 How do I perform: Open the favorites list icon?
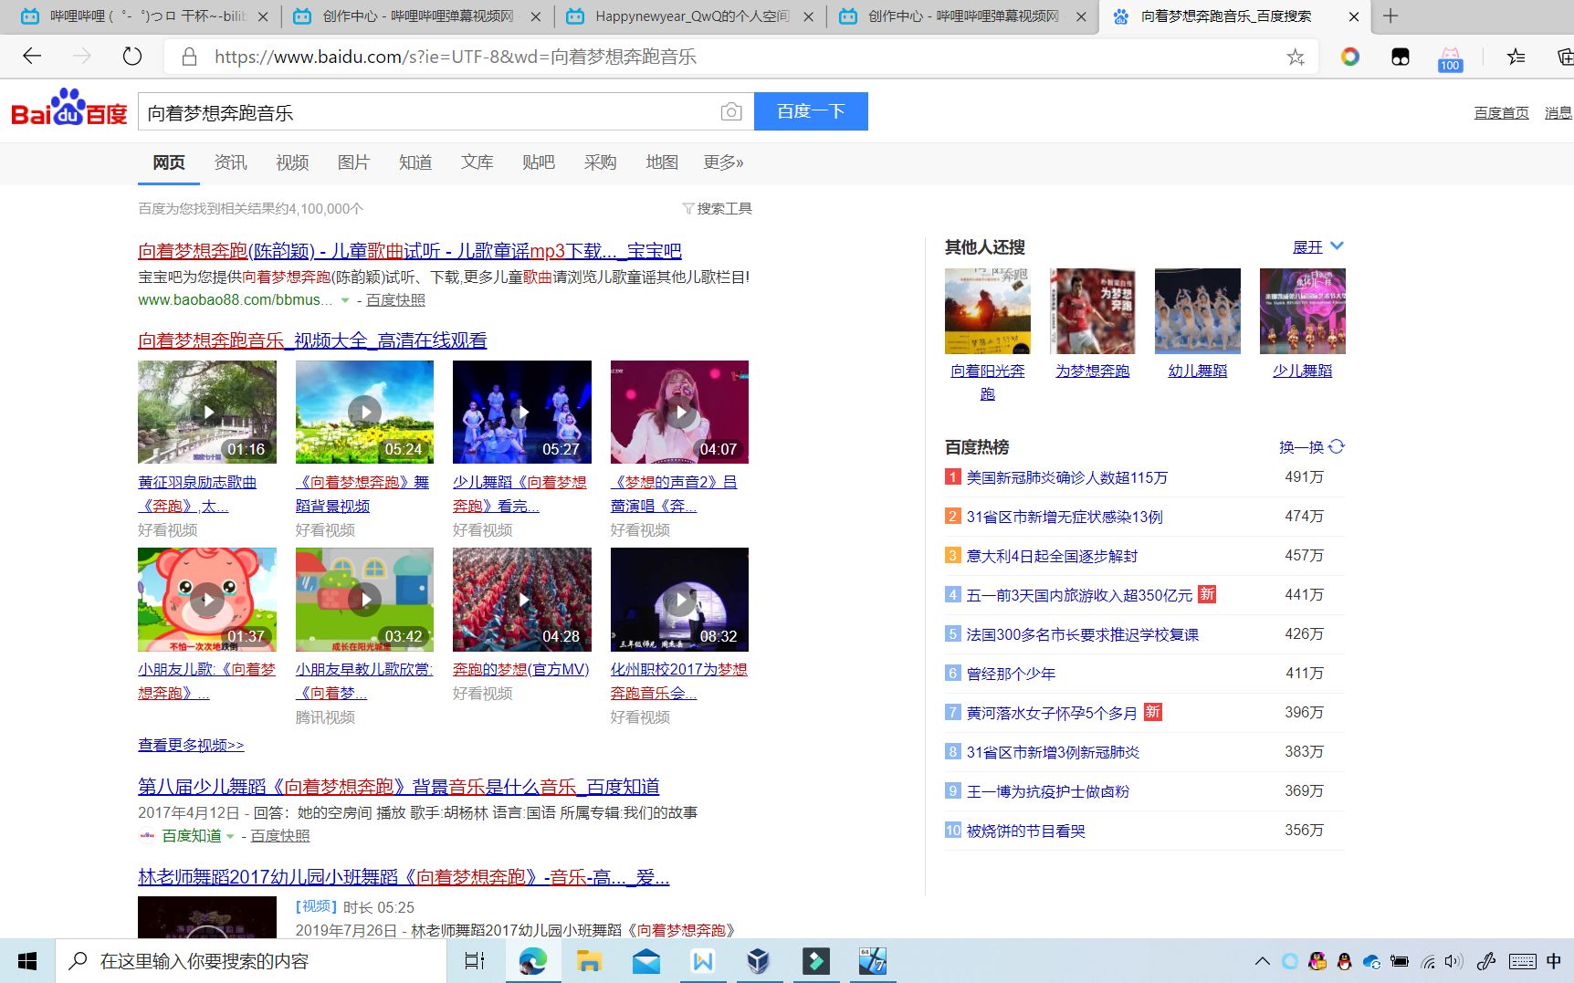pos(1516,58)
